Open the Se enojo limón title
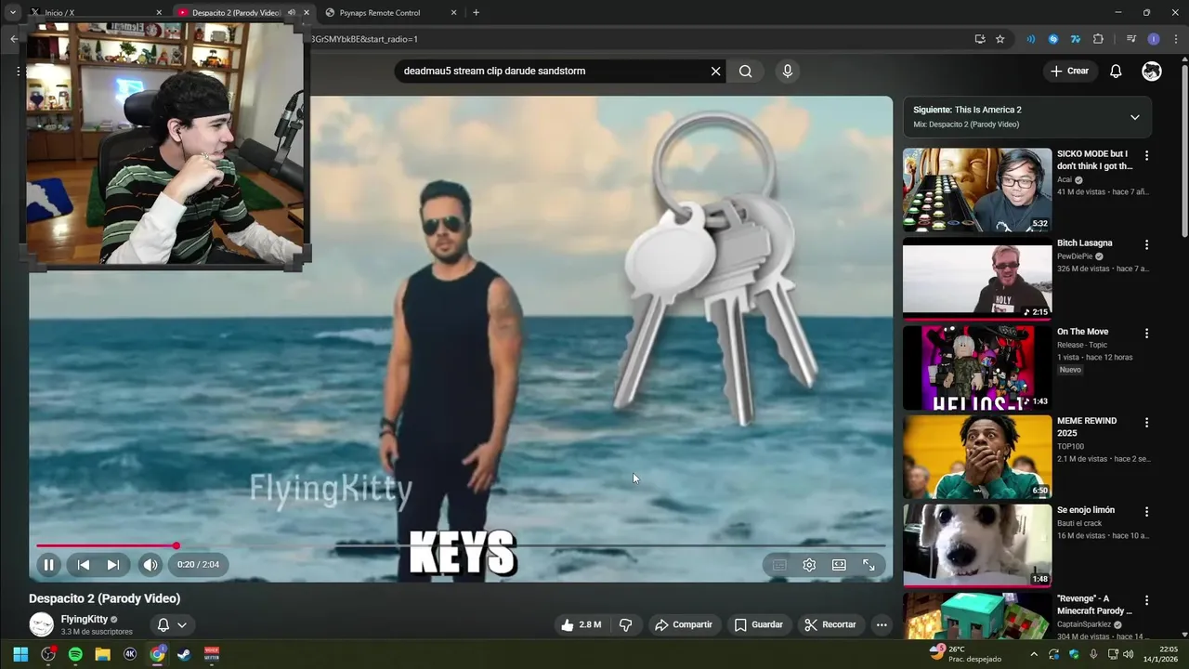Screen dimensions: 1189x669 coord(1085,510)
